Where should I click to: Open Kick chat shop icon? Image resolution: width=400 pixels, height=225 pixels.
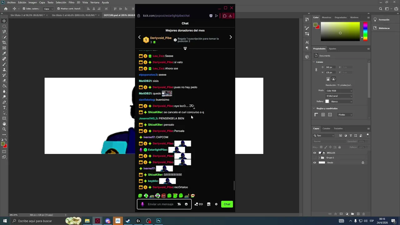208,204
